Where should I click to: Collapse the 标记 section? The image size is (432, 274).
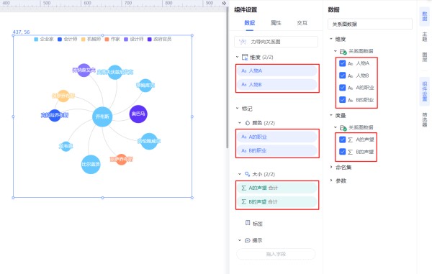(237, 109)
